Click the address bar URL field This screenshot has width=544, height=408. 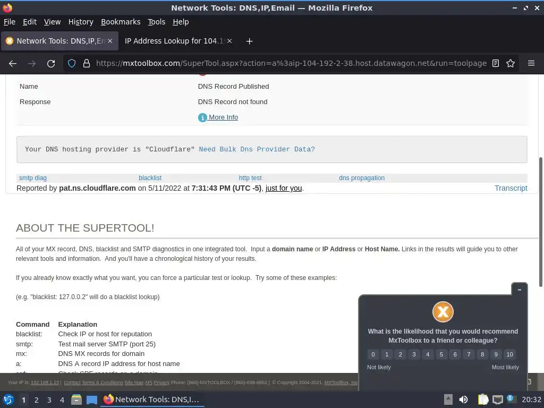pyautogui.click(x=291, y=64)
